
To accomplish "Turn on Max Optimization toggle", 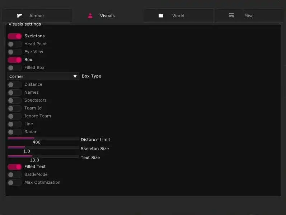I will pos(15,182).
